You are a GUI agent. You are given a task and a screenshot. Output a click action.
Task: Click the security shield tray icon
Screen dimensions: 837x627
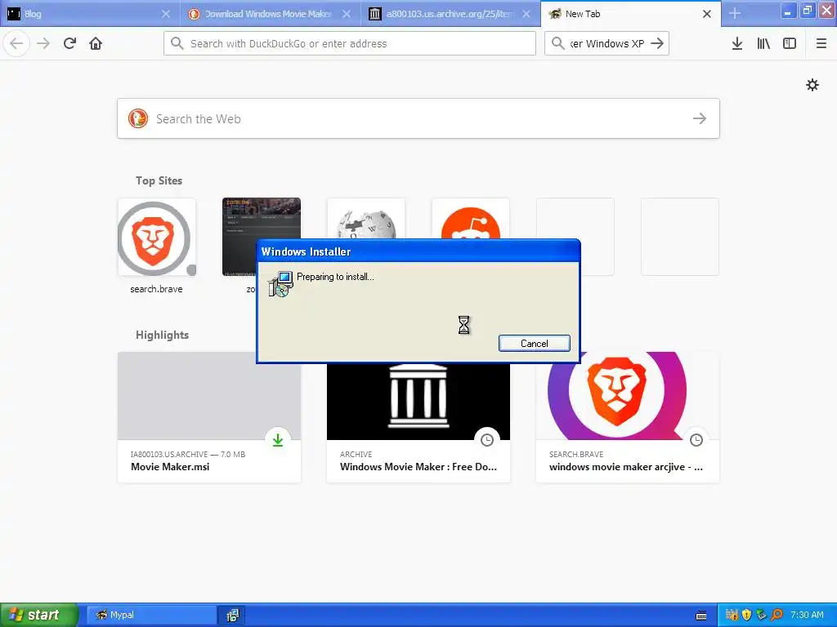point(746,615)
